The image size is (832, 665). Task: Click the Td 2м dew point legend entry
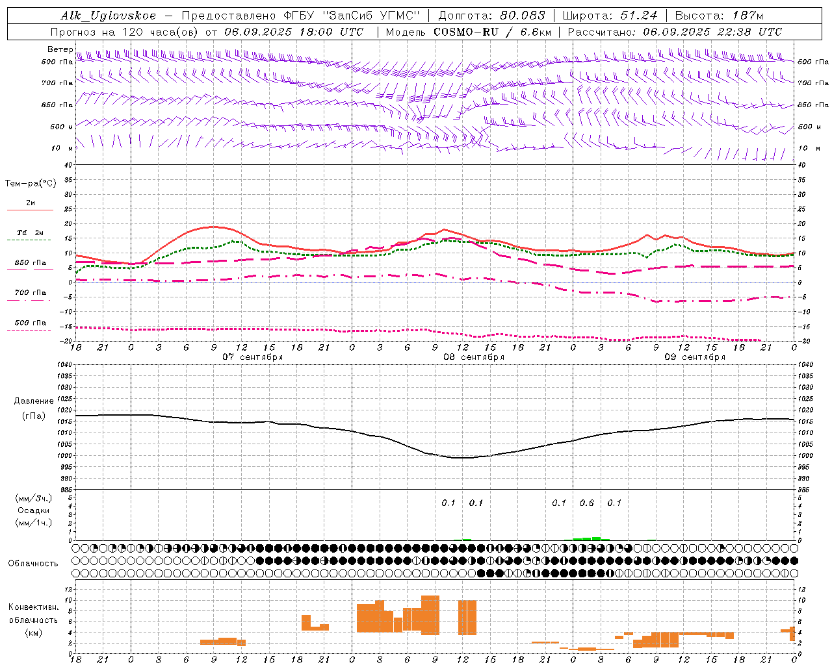tap(30, 232)
